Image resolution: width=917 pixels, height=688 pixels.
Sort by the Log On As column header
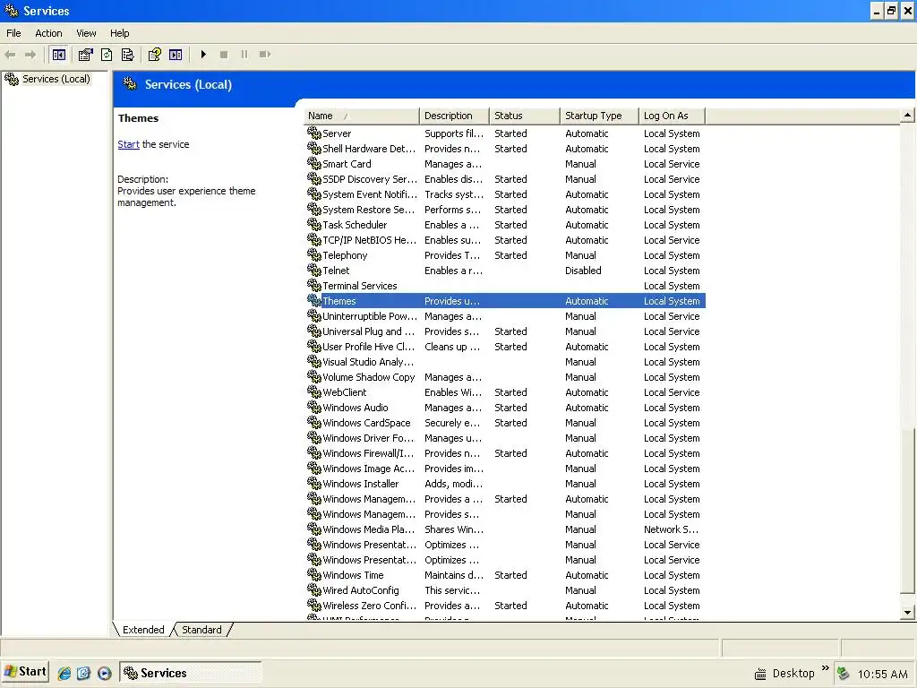click(672, 116)
